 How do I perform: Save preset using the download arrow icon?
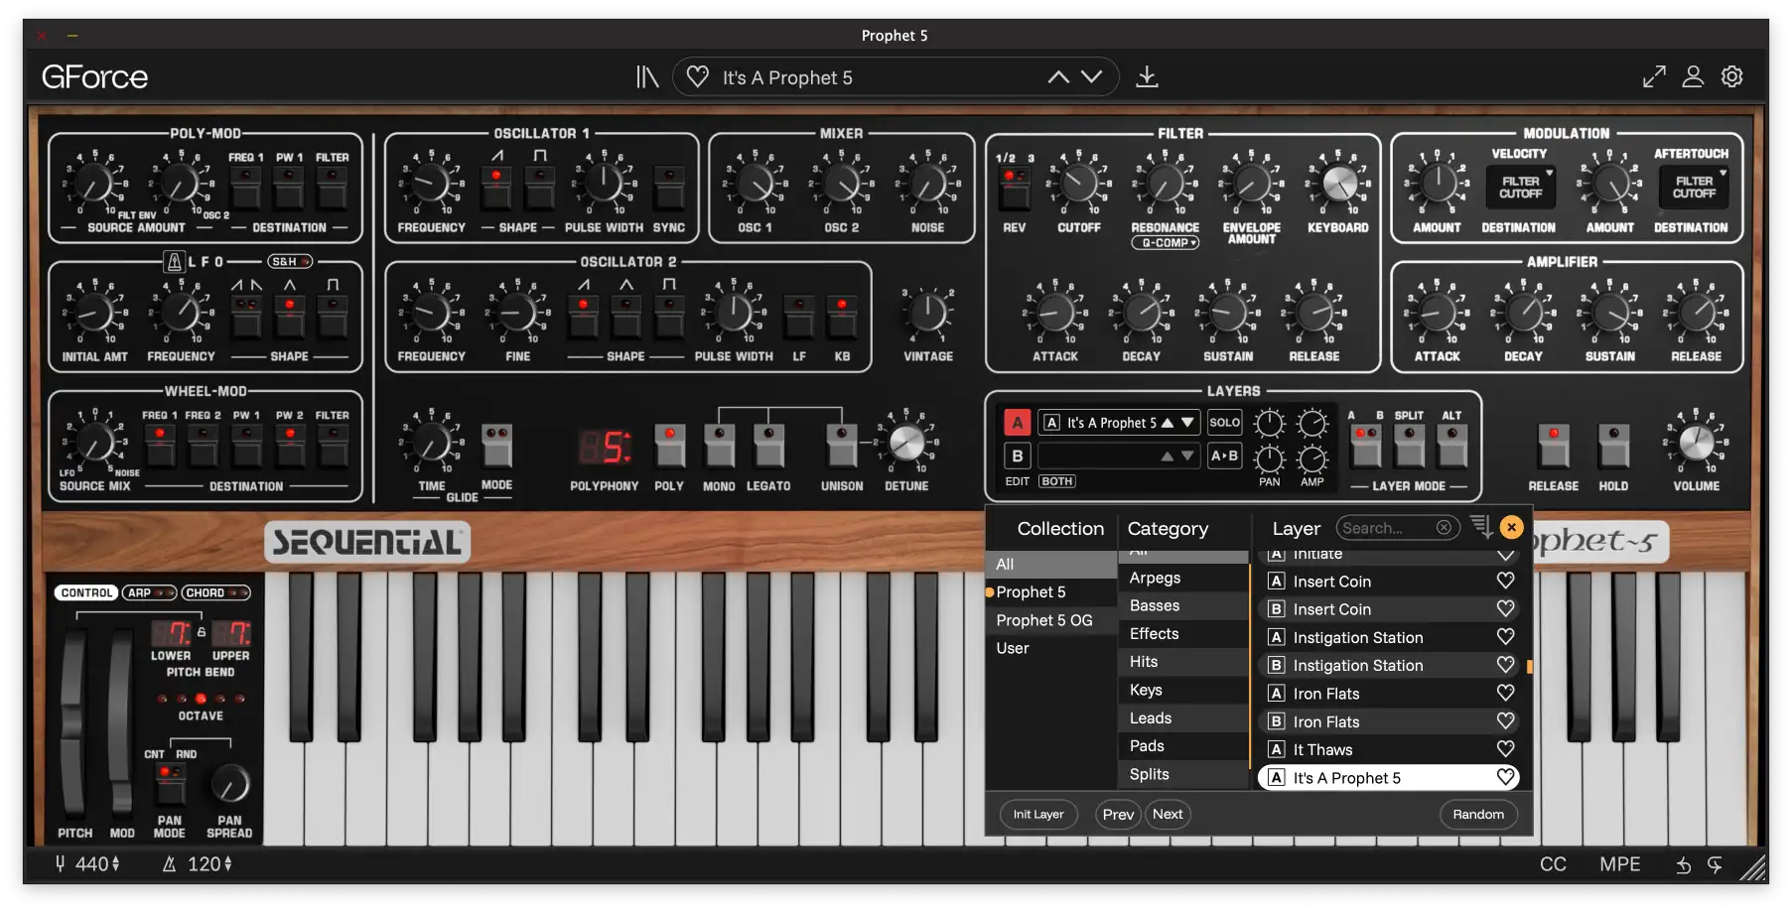point(1147,76)
